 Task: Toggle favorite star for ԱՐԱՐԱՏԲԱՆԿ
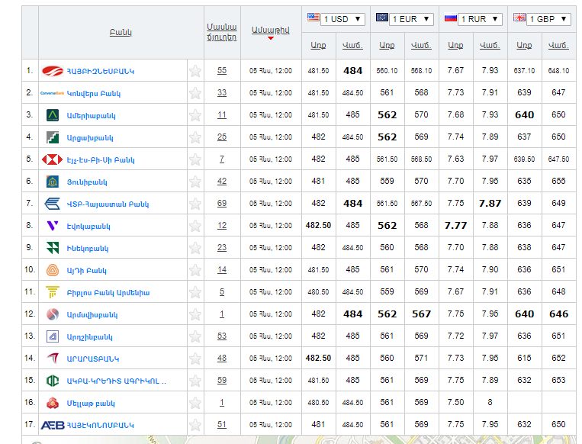click(x=195, y=359)
